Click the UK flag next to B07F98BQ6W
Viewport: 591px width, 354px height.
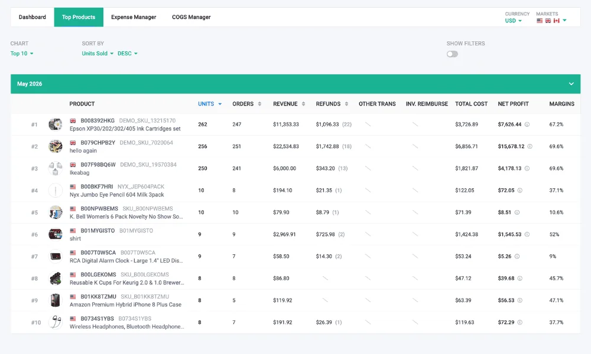coord(73,165)
